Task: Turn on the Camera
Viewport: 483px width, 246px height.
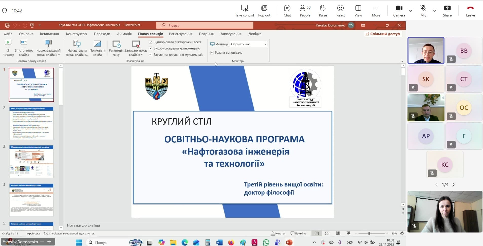Action: tap(399, 11)
